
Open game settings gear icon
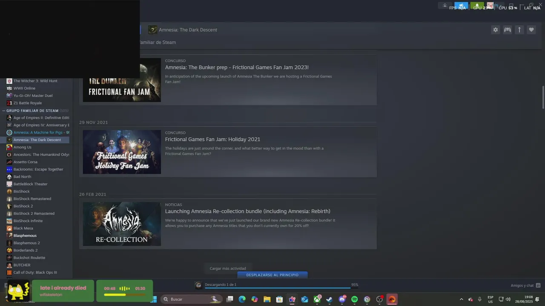click(495, 30)
